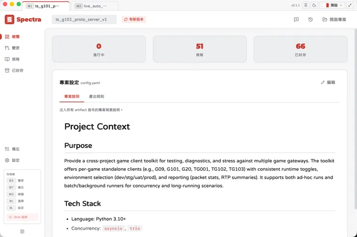Click the Spectra logo icon
This screenshot has width=357, height=237.
(10, 20)
